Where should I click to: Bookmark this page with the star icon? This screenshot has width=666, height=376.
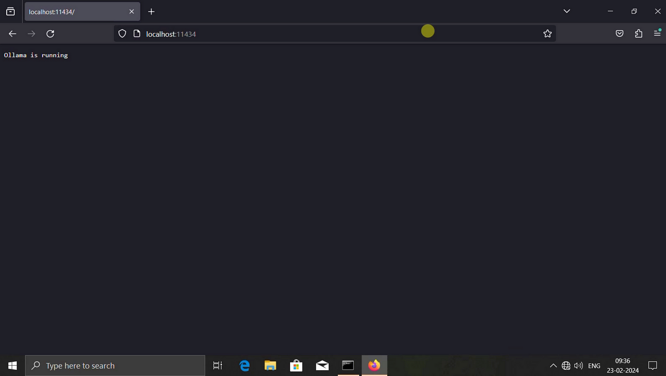(547, 34)
